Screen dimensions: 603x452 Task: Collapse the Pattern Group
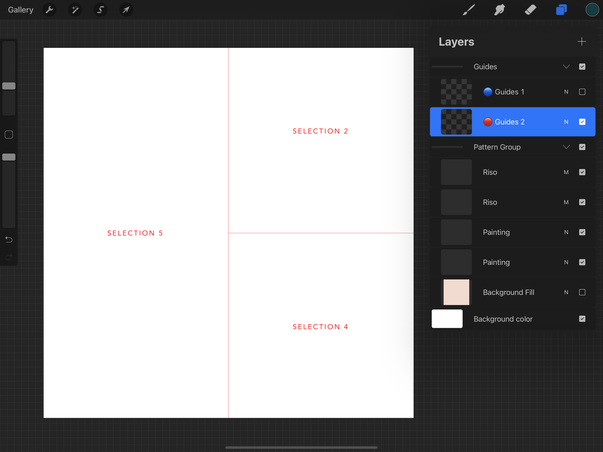[x=566, y=147]
